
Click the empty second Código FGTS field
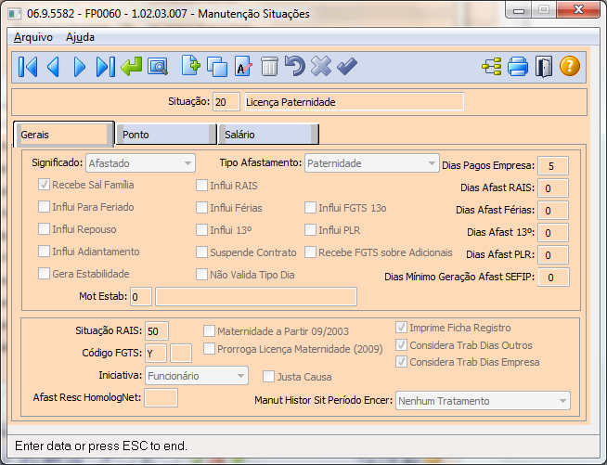[x=181, y=353]
